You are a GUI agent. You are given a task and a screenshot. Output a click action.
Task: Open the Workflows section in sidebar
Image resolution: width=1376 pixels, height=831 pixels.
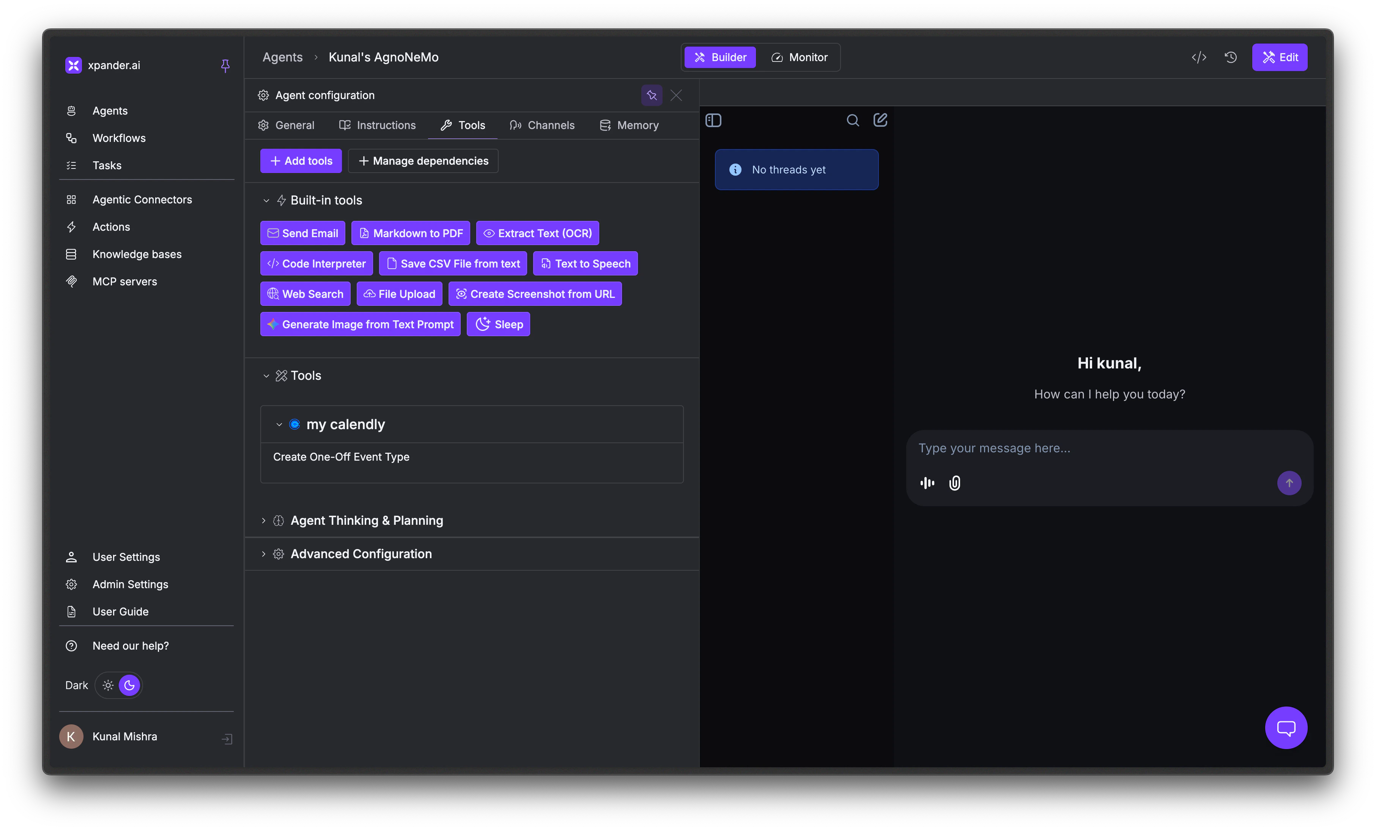tap(118, 138)
